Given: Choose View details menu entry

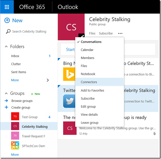Looking at the screenshot, I should coord(99,115).
